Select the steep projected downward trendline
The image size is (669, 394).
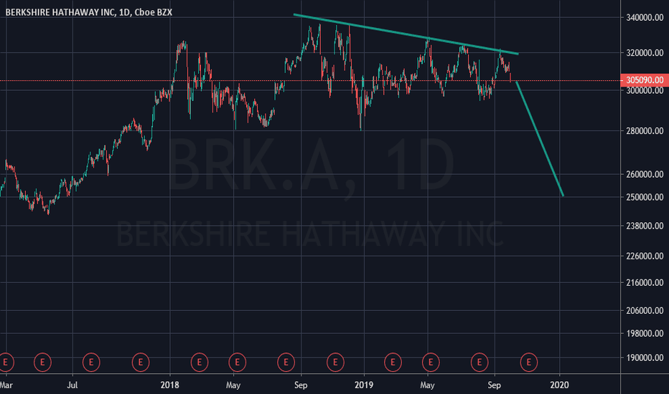click(x=540, y=138)
